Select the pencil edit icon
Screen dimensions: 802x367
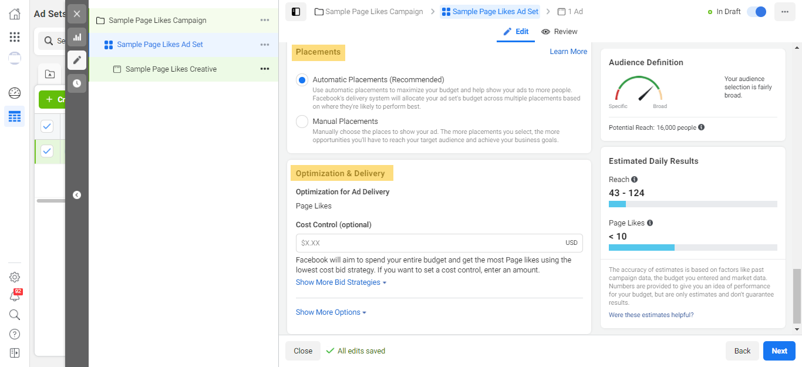[77, 60]
